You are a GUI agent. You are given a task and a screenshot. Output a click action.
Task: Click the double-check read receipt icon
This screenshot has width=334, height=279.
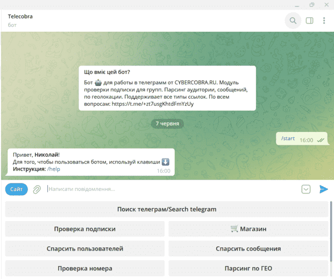(321, 140)
